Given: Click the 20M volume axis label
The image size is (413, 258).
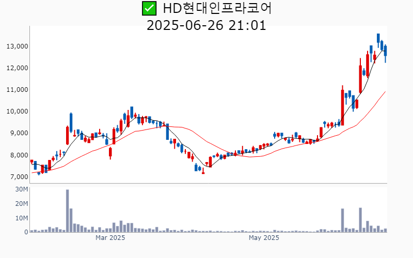Looking at the screenshot, I should 22,204.
